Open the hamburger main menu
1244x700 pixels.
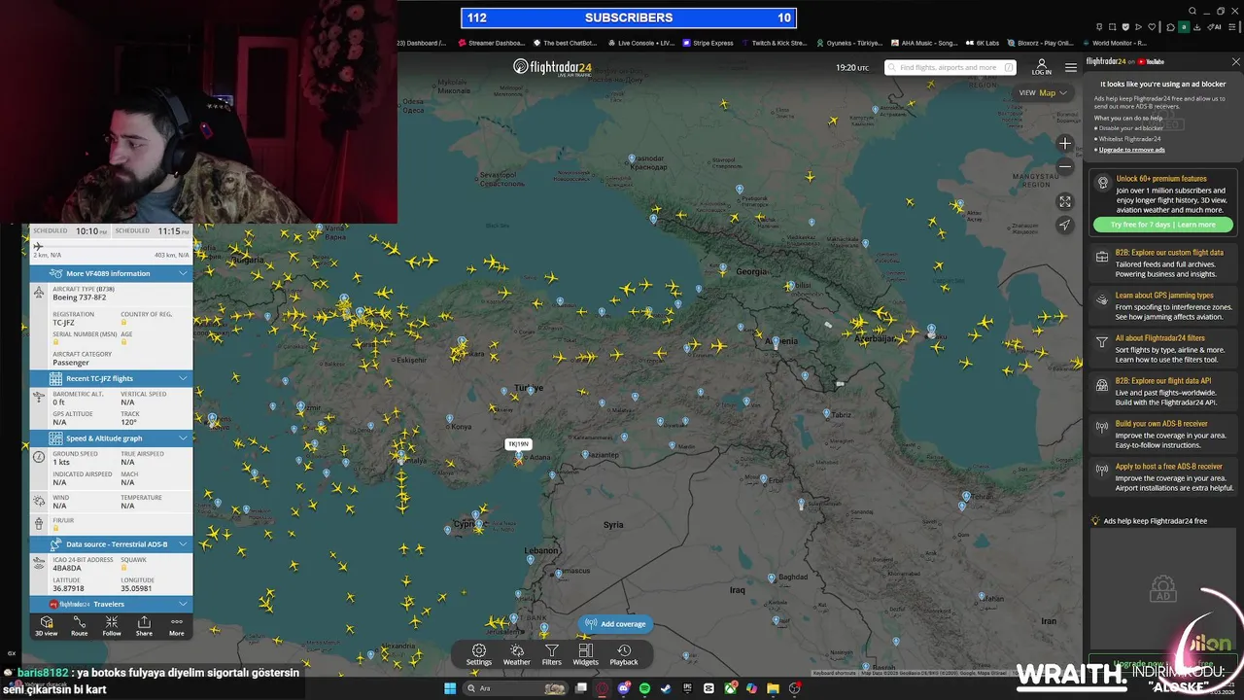(1070, 67)
